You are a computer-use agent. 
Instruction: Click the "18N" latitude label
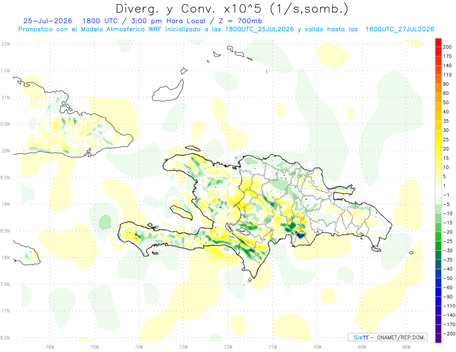pos(5,258)
